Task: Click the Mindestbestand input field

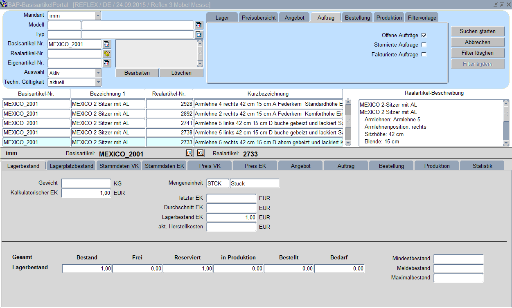Action: point(458,259)
